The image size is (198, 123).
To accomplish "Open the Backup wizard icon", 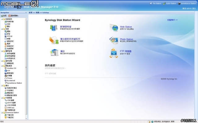I will (x=54, y=53).
